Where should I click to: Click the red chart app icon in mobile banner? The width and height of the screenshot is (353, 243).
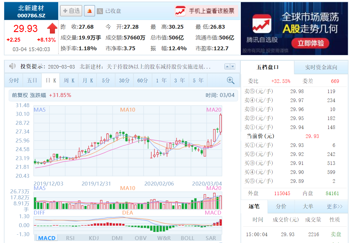[x=180, y=11]
